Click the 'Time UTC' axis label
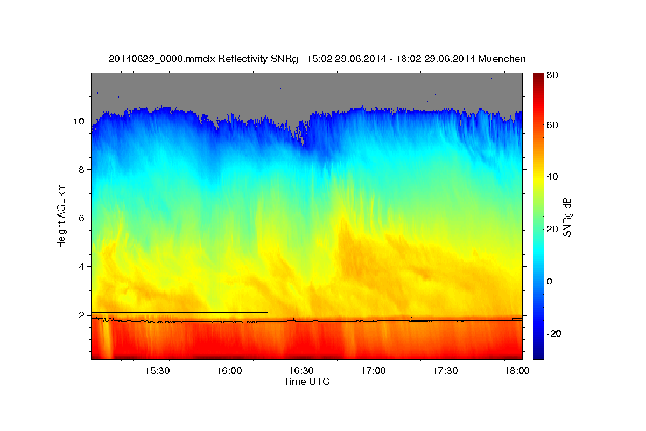Image resolution: width=646 pixels, height=431 pixels. (306, 381)
